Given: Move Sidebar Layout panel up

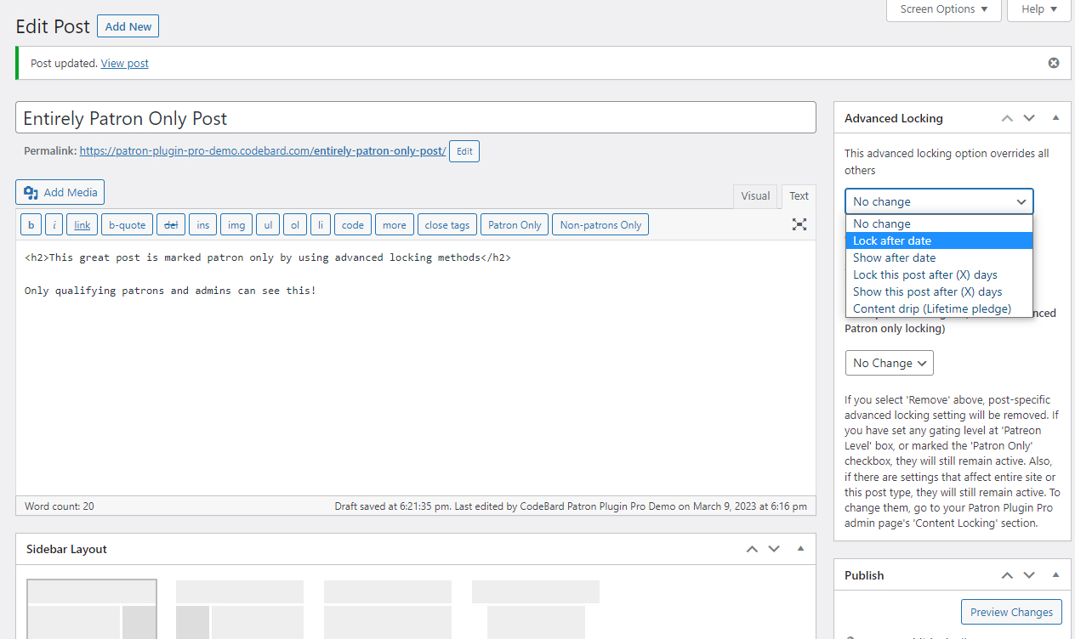Looking at the screenshot, I should 752,549.
